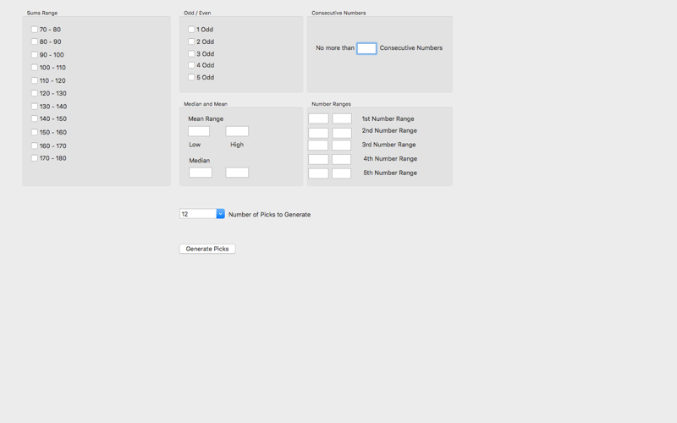Focus the consecutive numbers limit field
This screenshot has width=677, height=423.
click(366, 48)
